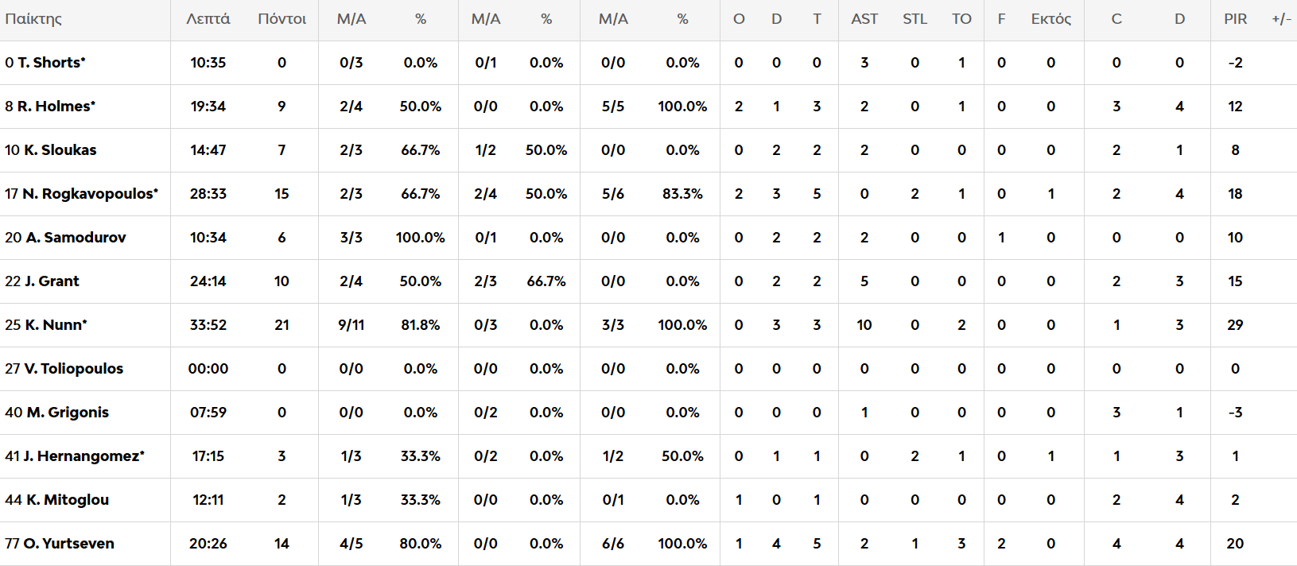
Task: Click O. Yurtseven player name
Action: point(68,544)
